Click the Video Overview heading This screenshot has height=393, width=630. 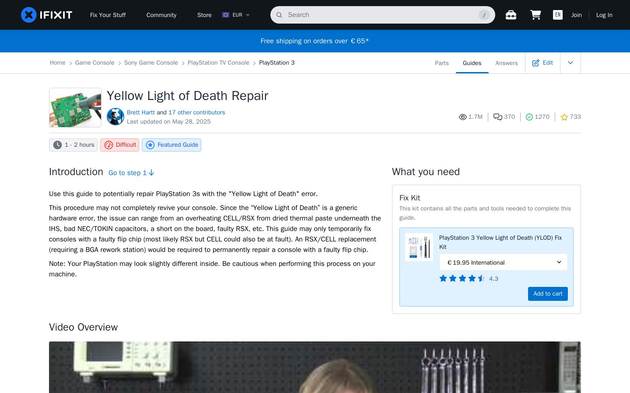(x=84, y=327)
